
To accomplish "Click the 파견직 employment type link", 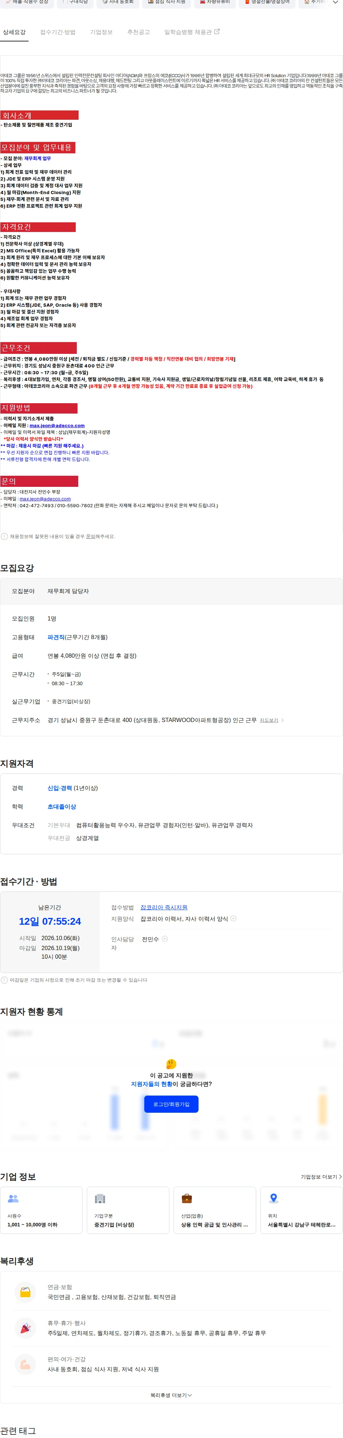I will point(56,637).
